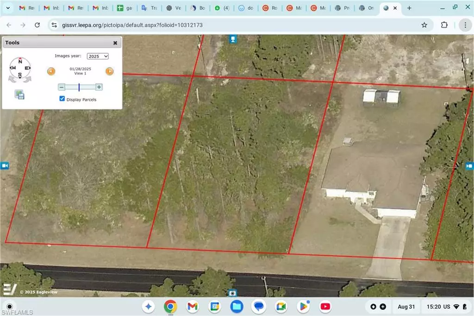Viewport: 474px width, 316px height.
Task: Pan east using the blue arrow on right edge
Action: pos(469,165)
